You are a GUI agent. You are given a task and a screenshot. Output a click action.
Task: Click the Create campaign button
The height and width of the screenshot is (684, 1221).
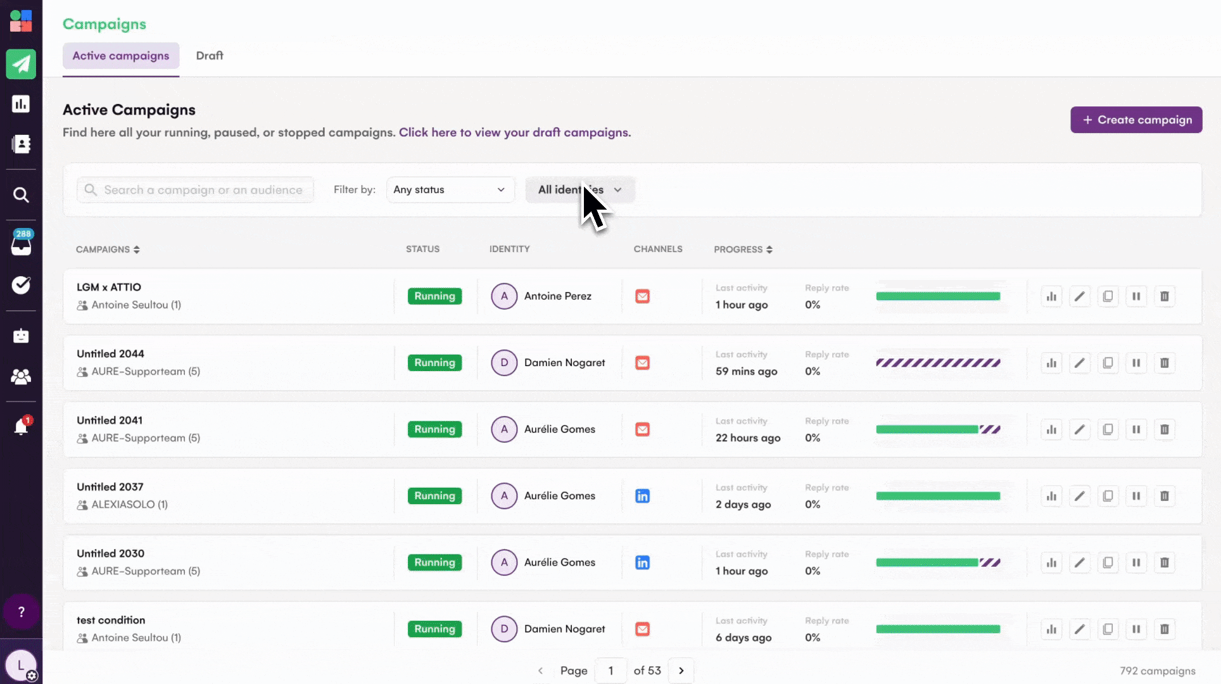pyautogui.click(x=1136, y=120)
